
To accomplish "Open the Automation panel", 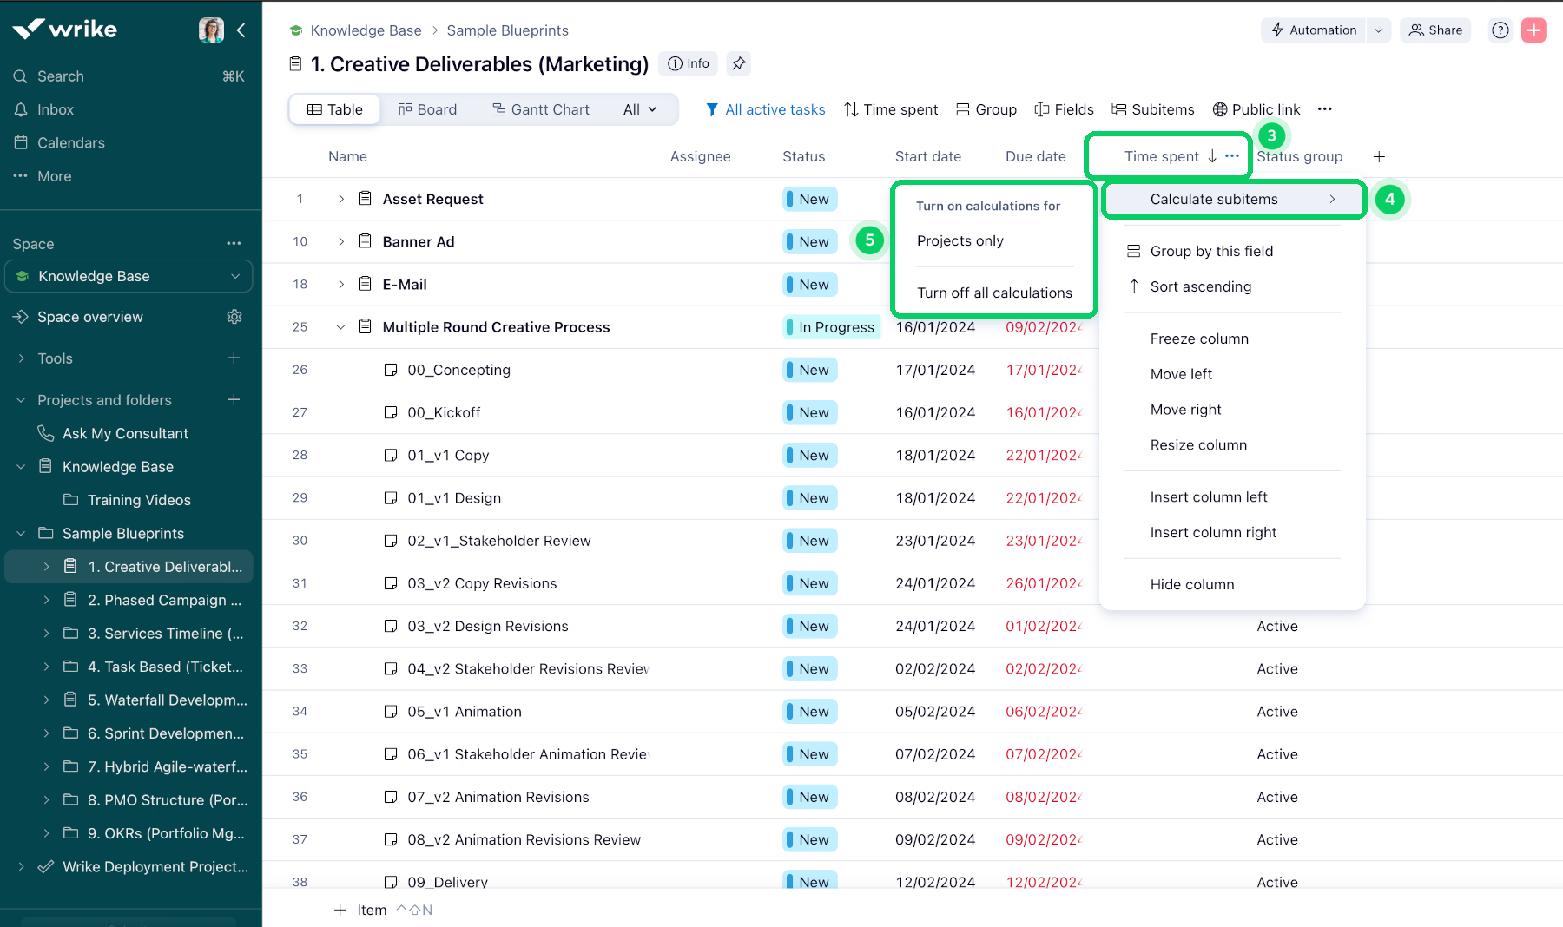I will coord(1314,30).
